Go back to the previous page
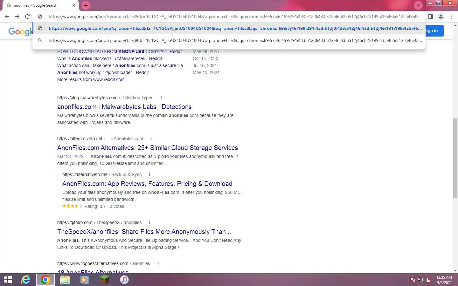 tap(7, 17)
